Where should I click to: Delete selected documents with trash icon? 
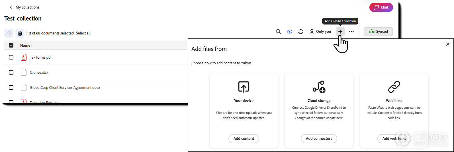coord(20,33)
